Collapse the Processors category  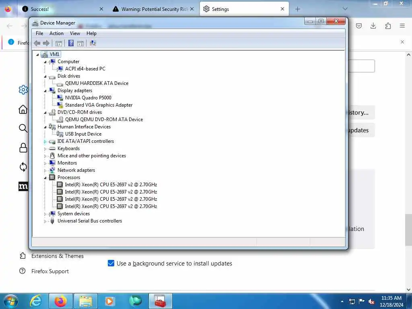[x=45, y=178]
